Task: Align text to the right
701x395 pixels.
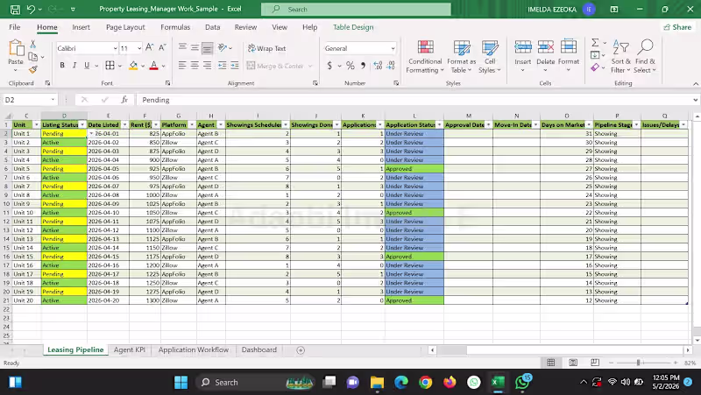Action: click(208, 66)
